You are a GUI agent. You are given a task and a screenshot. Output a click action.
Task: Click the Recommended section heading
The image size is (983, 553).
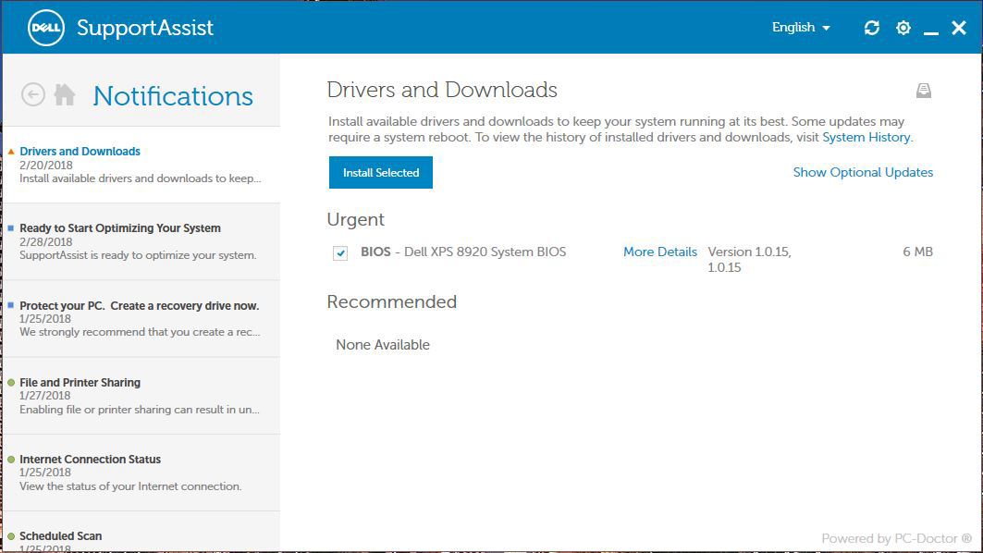point(392,301)
